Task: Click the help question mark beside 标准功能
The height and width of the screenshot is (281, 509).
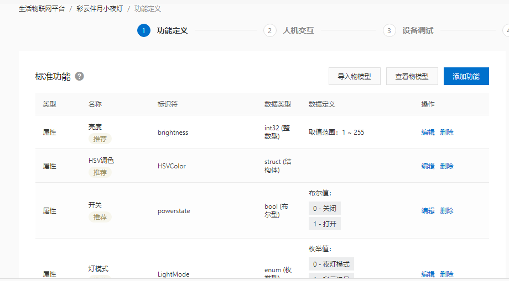Action: 80,76
